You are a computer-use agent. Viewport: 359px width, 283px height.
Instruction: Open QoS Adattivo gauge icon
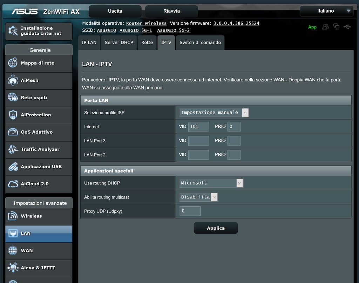13,132
